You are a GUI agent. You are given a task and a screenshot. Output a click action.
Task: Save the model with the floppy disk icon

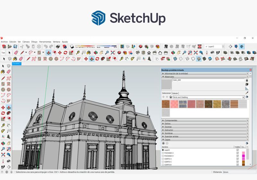(15, 47)
